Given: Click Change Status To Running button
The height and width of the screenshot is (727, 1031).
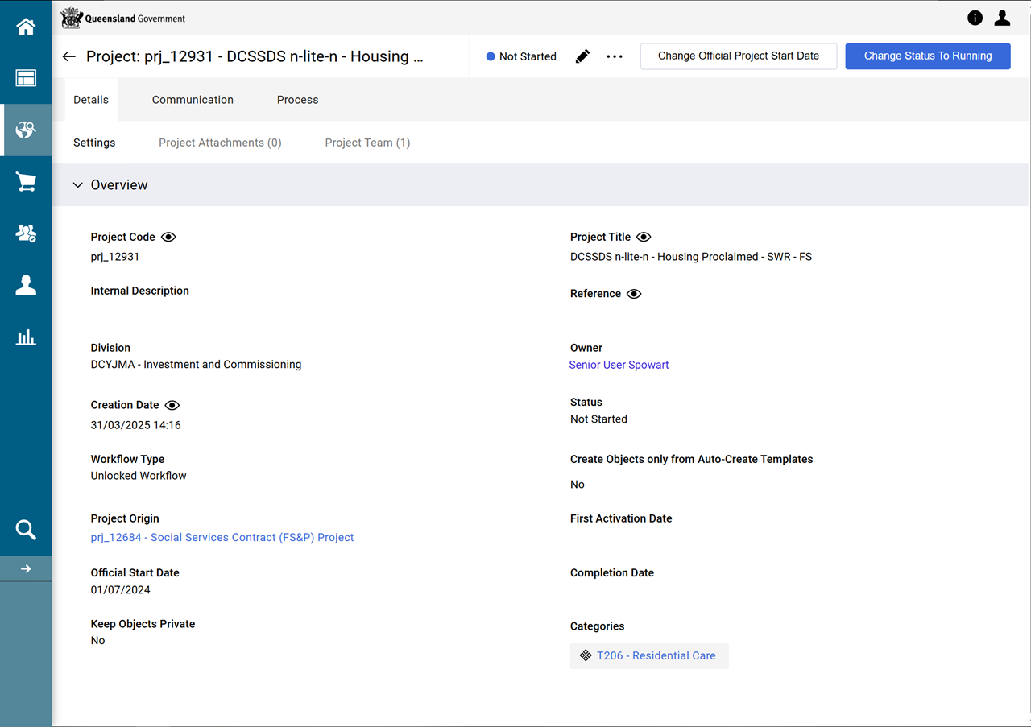Looking at the screenshot, I should [x=927, y=56].
